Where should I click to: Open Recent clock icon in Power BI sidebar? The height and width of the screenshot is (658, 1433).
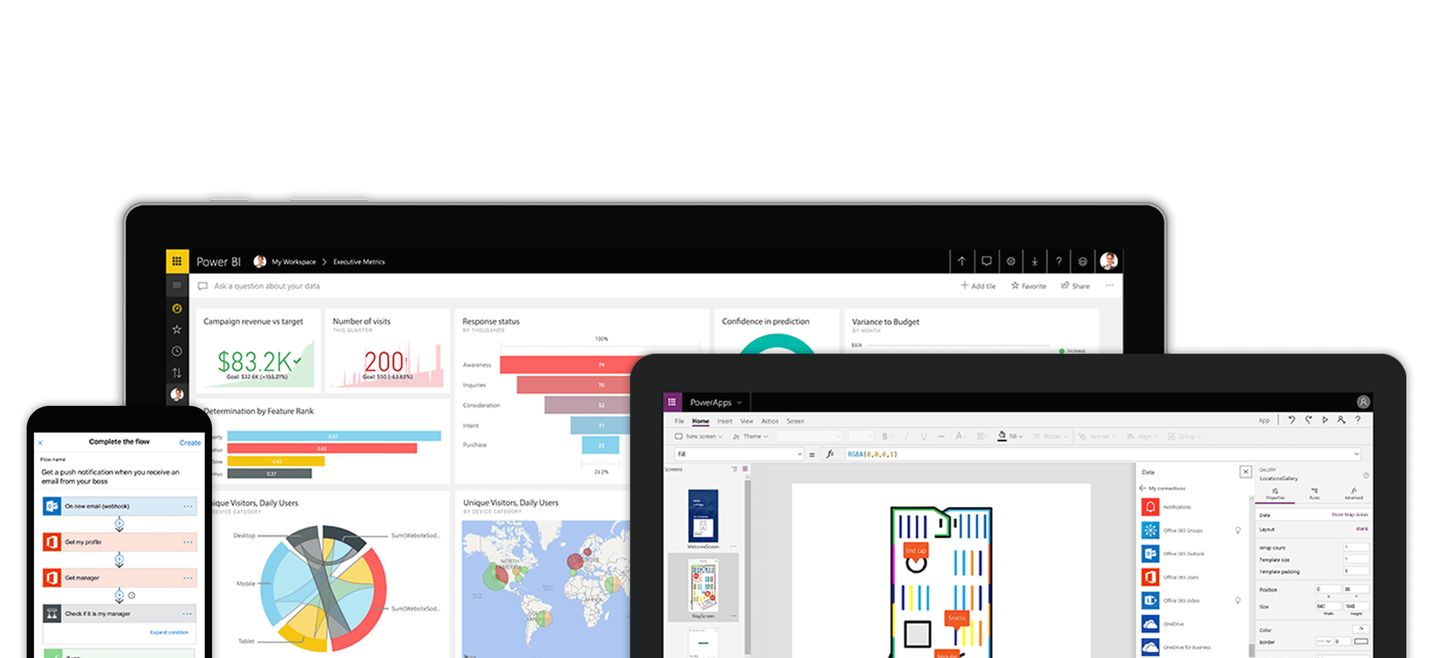click(177, 351)
